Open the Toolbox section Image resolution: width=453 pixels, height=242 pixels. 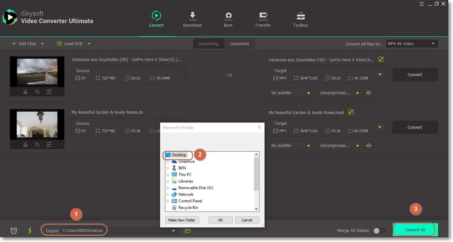click(301, 19)
